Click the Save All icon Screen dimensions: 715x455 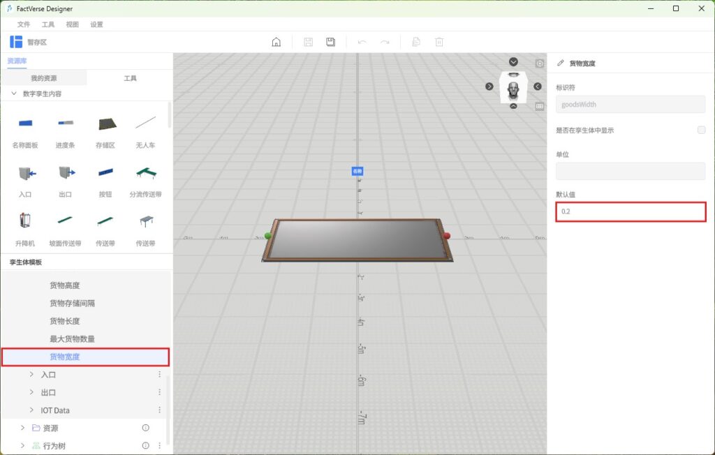pyautogui.click(x=330, y=42)
